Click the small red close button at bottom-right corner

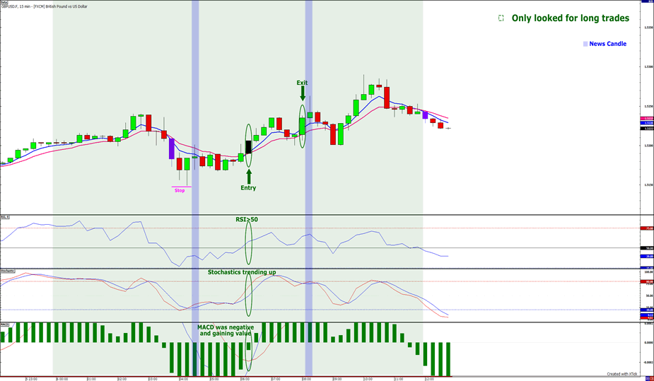(x=651, y=378)
